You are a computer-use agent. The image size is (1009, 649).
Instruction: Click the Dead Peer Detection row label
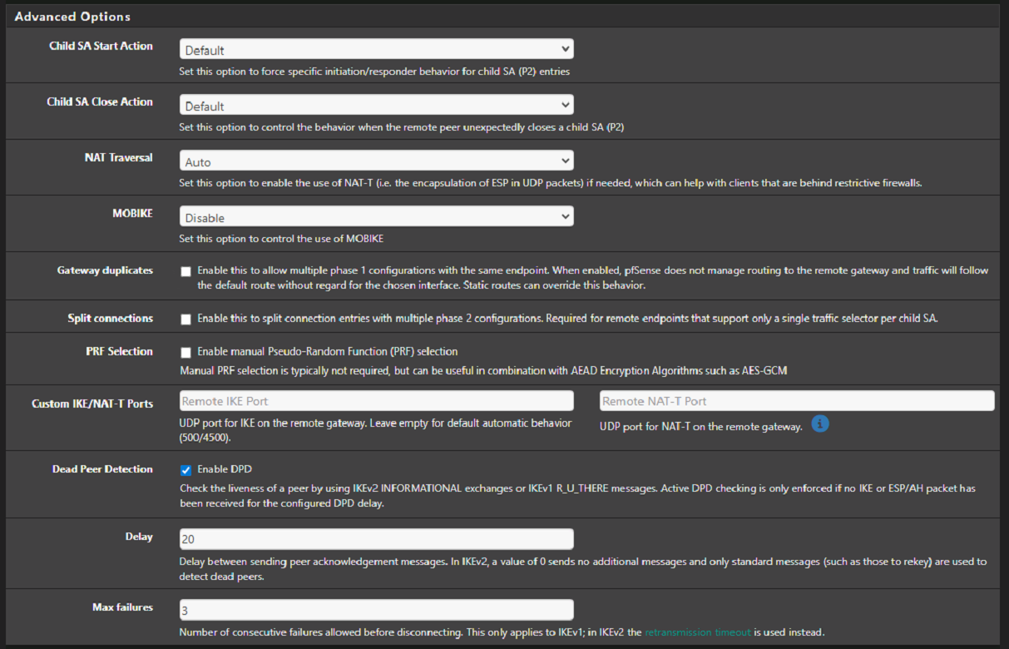102,469
